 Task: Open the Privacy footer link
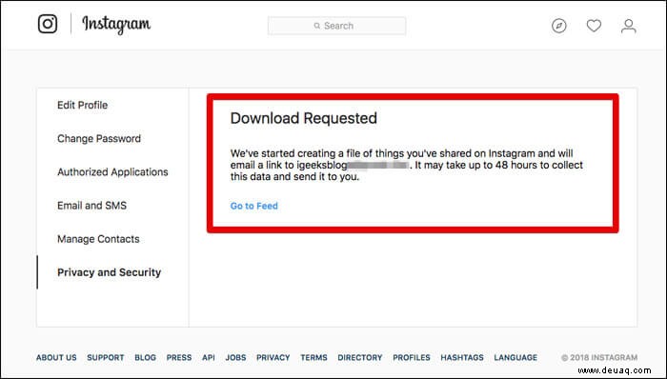273,358
